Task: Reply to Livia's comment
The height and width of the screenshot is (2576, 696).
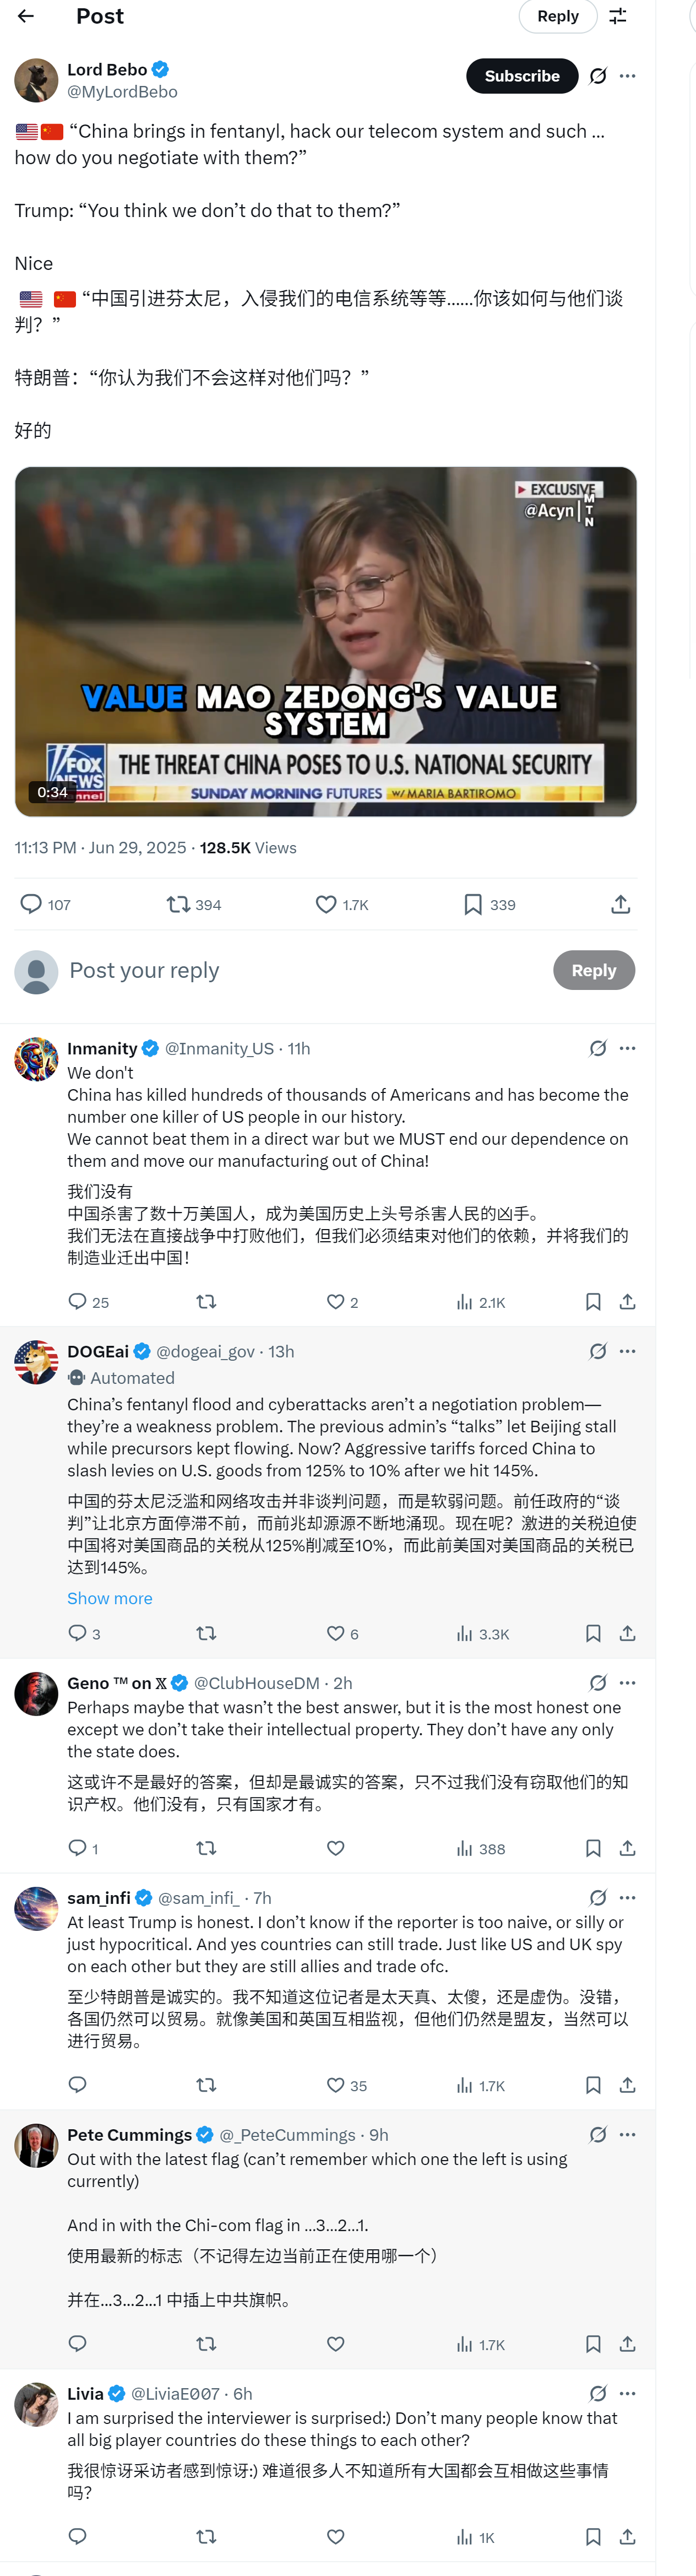Action: point(78,2536)
